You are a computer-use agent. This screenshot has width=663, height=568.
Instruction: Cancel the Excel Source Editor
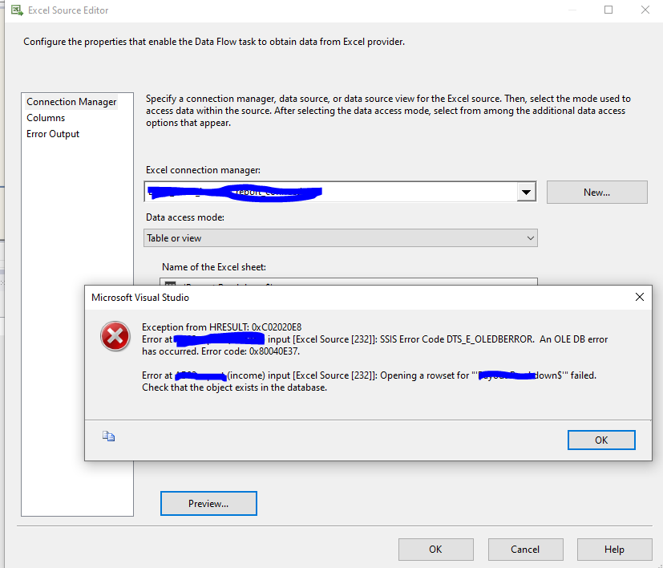tap(525, 550)
